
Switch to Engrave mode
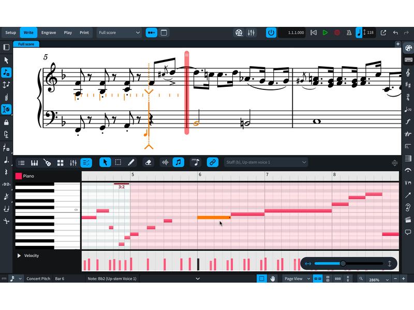[x=49, y=33]
